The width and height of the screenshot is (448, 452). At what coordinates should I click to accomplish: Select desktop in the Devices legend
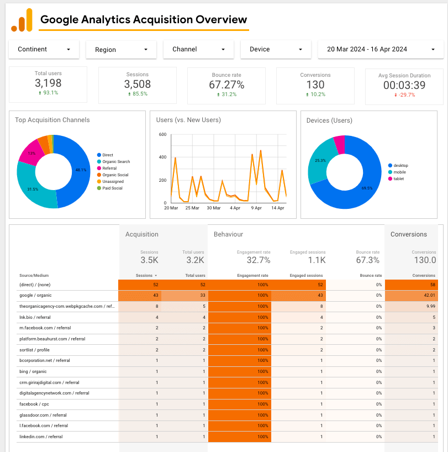(398, 165)
